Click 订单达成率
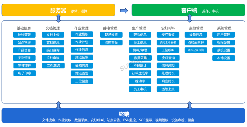The image size is (247, 127). point(140,73)
